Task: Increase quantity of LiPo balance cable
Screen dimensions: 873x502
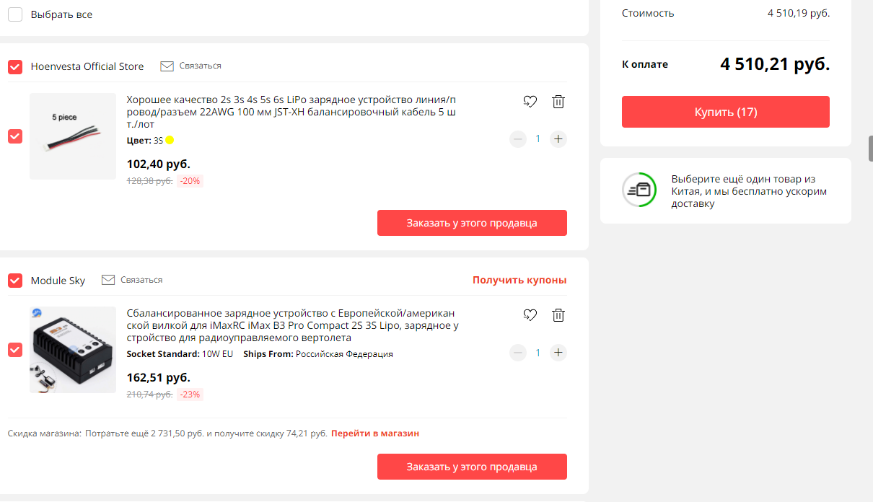Action: click(558, 139)
